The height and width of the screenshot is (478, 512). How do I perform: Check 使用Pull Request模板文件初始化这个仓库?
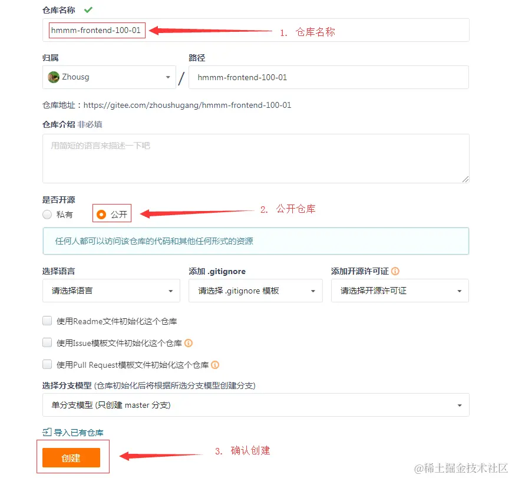coord(47,364)
